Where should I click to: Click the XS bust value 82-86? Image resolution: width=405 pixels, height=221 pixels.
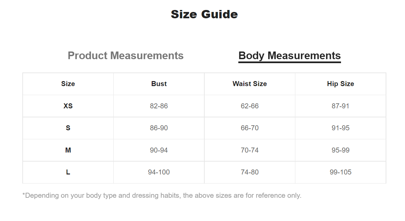159,106
